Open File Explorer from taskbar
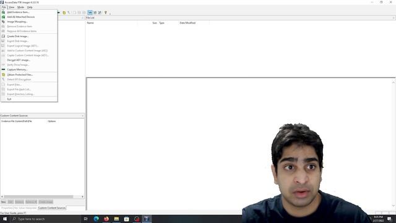The width and height of the screenshot is (396, 223). point(116,219)
